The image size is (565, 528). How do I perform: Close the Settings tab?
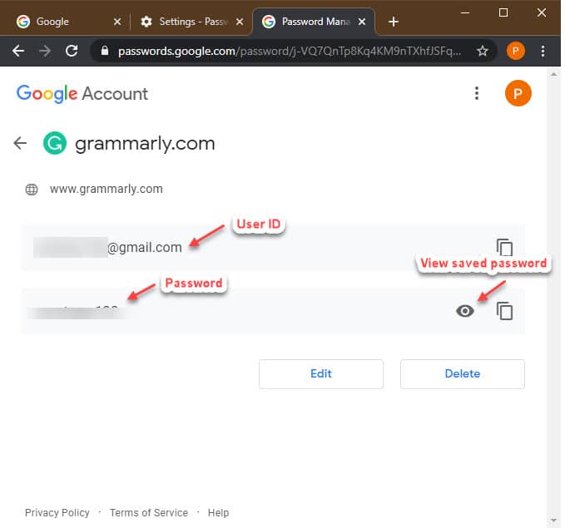240,22
